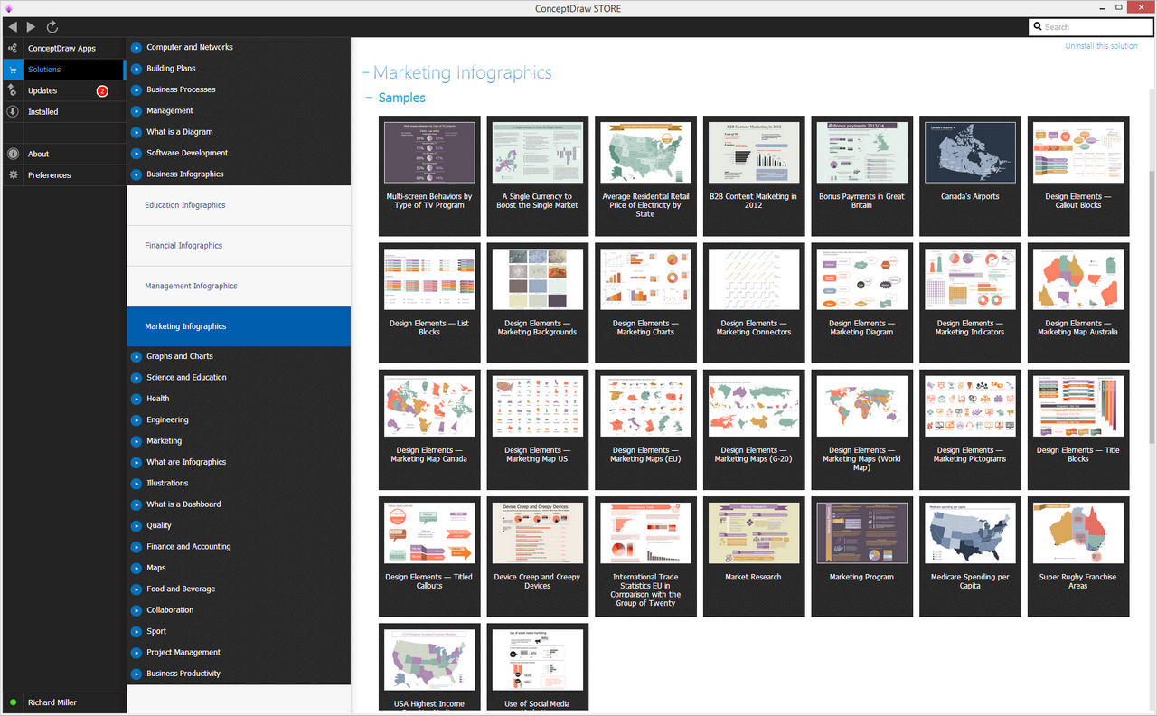The height and width of the screenshot is (716, 1157).
Task: Open the Project Management category
Action: 183,652
